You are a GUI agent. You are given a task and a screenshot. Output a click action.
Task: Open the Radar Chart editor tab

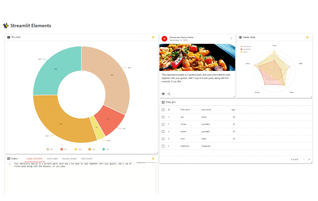(69, 159)
